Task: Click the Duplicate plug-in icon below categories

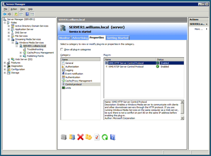Action: tap(72, 137)
